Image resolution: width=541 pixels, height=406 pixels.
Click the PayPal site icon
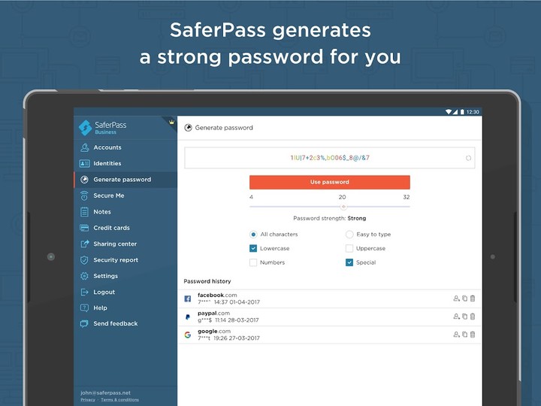188,317
